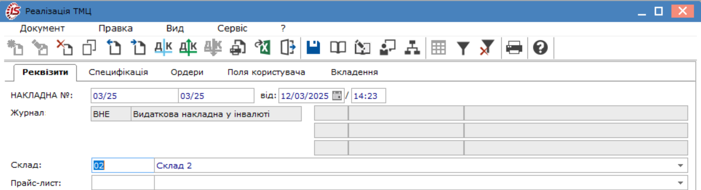Viewport: 701px width, 190px height.
Task: Click the Склад: label
Action: [26, 165]
